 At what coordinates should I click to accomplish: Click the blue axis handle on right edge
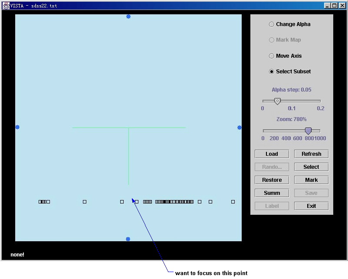click(240, 128)
